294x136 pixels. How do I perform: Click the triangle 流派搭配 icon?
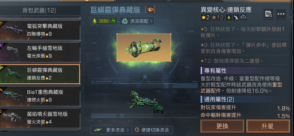tap(125, 21)
